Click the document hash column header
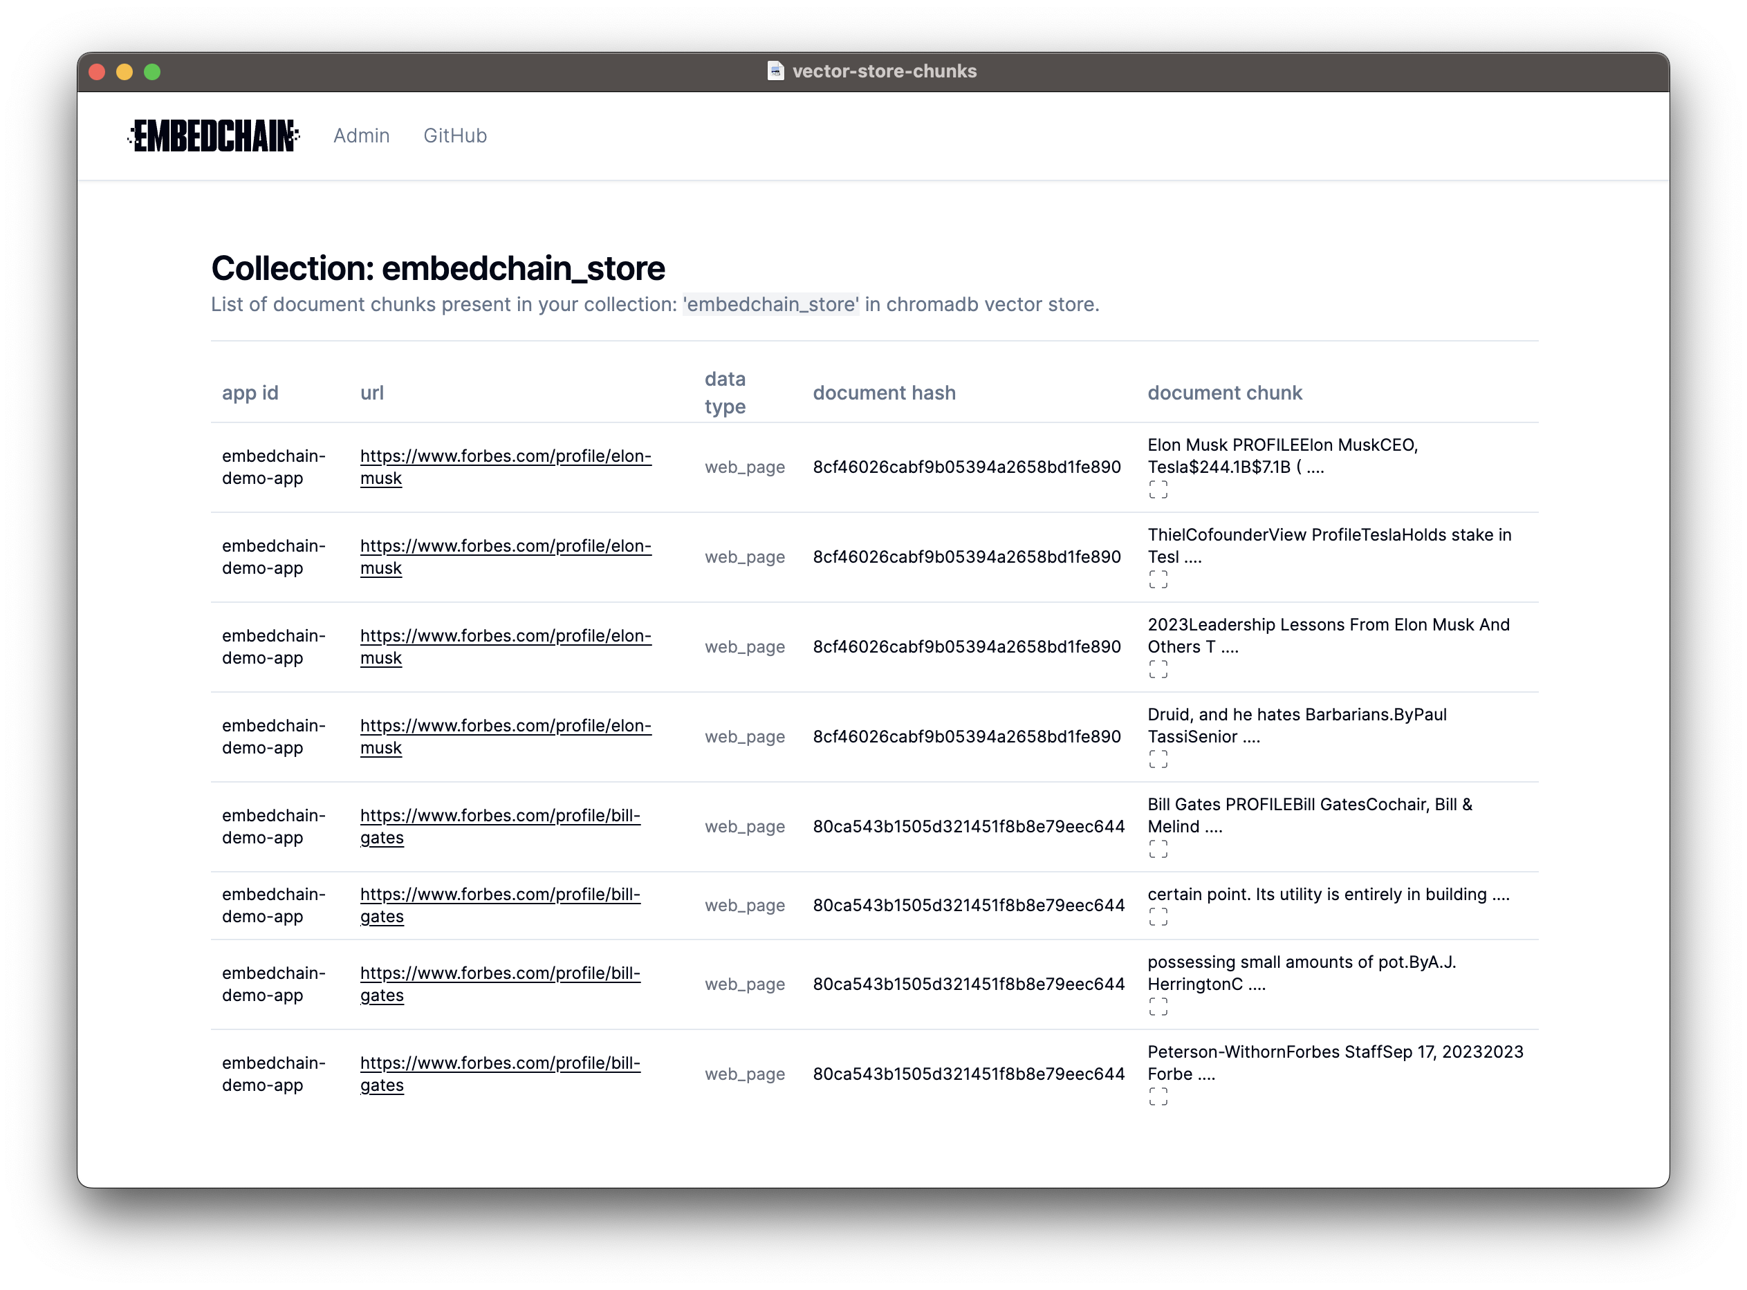 [884, 393]
